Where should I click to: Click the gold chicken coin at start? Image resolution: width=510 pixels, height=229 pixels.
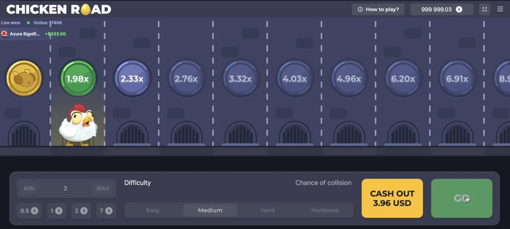pyautogui.click(x=24, y=79)
